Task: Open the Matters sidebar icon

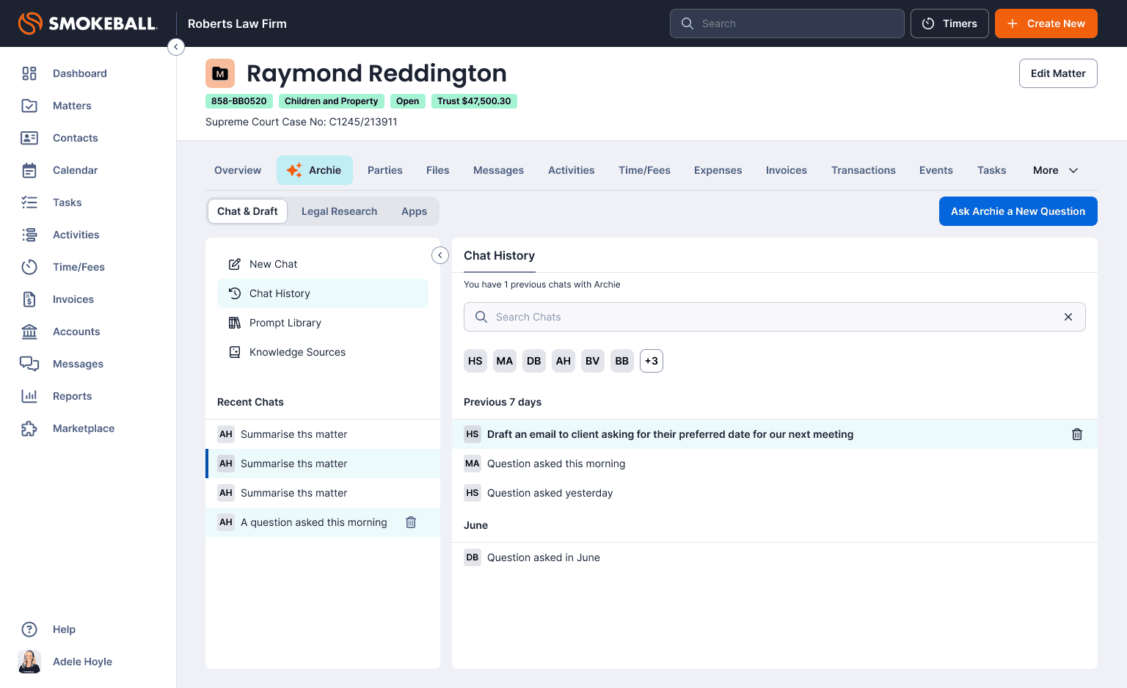Action: coord(29,106)
